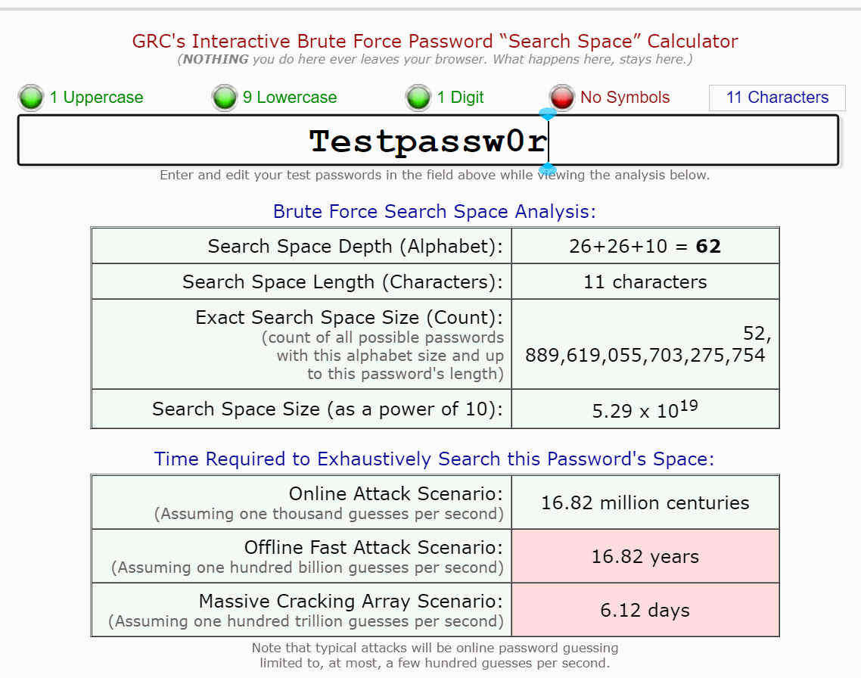The width and height of the screenshot is (861, 678).
Task: Tap the upper blue cursor handle
Action: 548,114
